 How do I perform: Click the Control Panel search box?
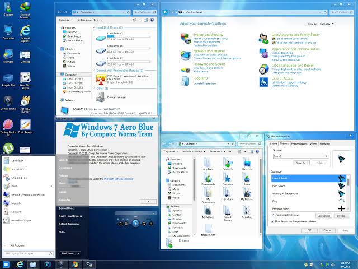(x=342, y=12)
